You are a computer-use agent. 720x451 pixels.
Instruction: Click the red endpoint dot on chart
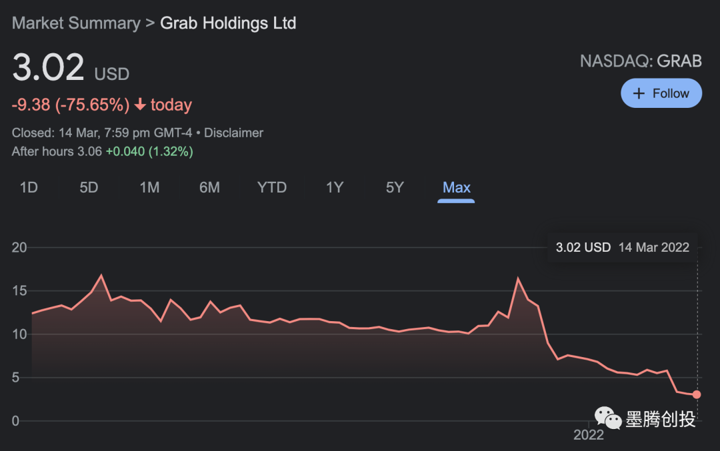(x=697, y=394)
